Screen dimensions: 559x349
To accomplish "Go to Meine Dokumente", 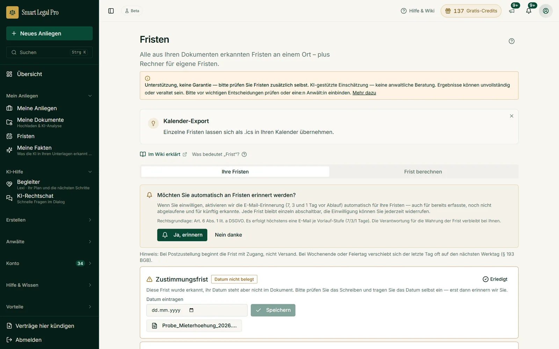I will [49, 122].
